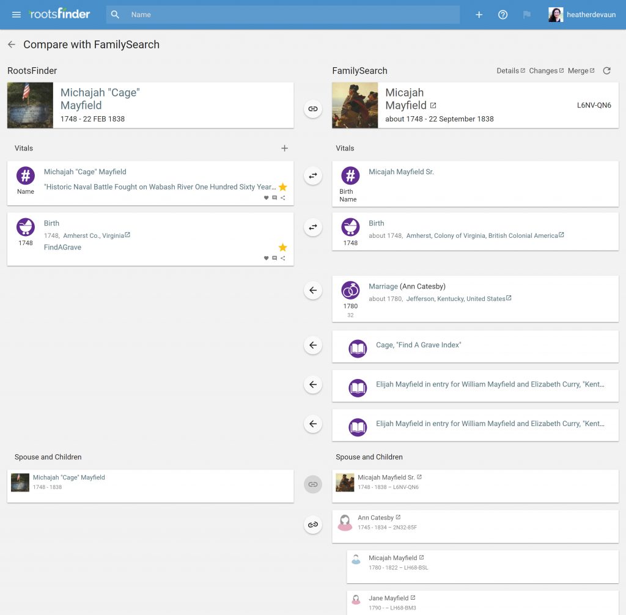The height and width of the screenshot is (615, 626).
Task: Click comment icon on the Birth card
Action: (274, 258)
